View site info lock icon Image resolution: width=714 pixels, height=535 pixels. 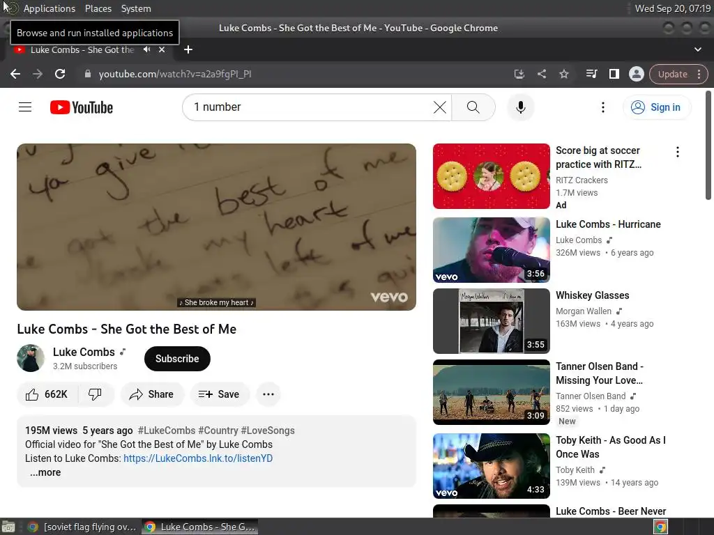(x=87, y=74)
